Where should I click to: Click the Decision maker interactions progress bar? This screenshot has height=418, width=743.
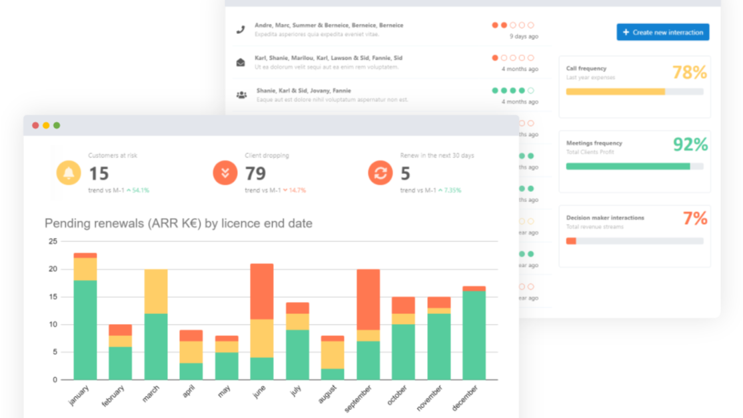click(634, 241)
